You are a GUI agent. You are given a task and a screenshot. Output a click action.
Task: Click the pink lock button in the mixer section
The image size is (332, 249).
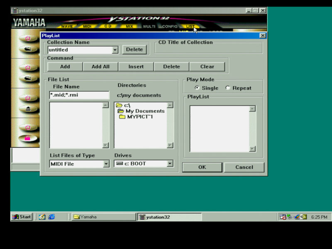[27, 138]
